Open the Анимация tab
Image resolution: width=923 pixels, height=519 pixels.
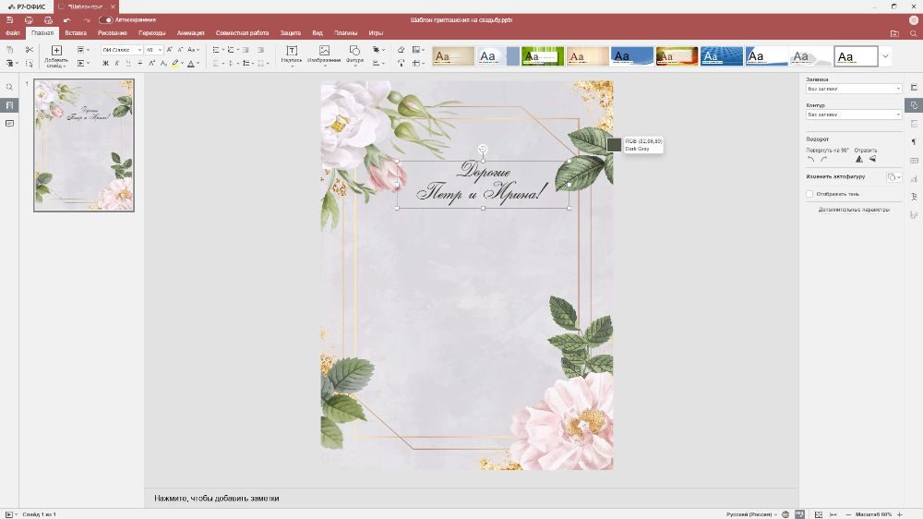191,33
